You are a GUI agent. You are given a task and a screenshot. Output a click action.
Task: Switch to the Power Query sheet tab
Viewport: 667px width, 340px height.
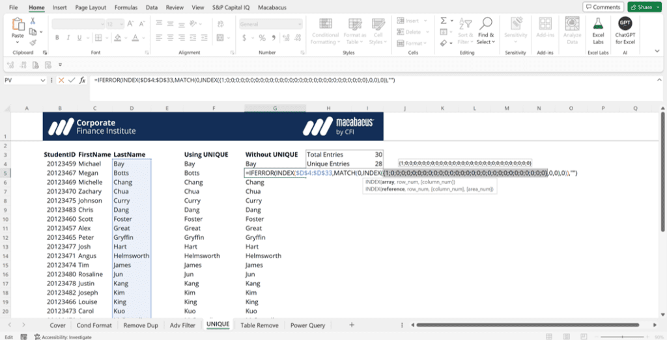tap(309, 325)
